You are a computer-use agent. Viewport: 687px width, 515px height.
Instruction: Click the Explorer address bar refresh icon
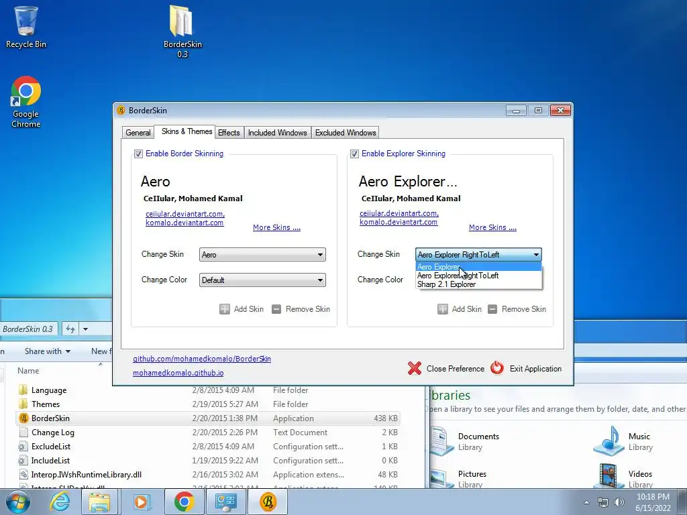(x=70, y=329)
